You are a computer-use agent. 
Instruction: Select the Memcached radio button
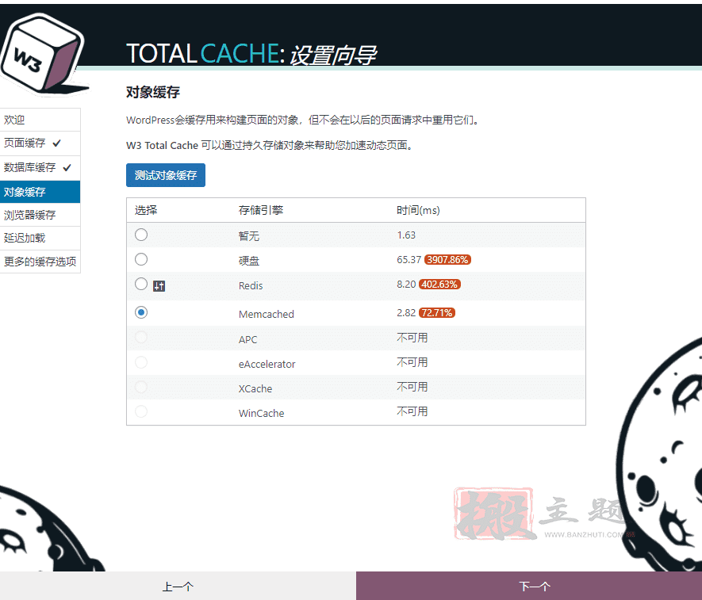point(141,312)
